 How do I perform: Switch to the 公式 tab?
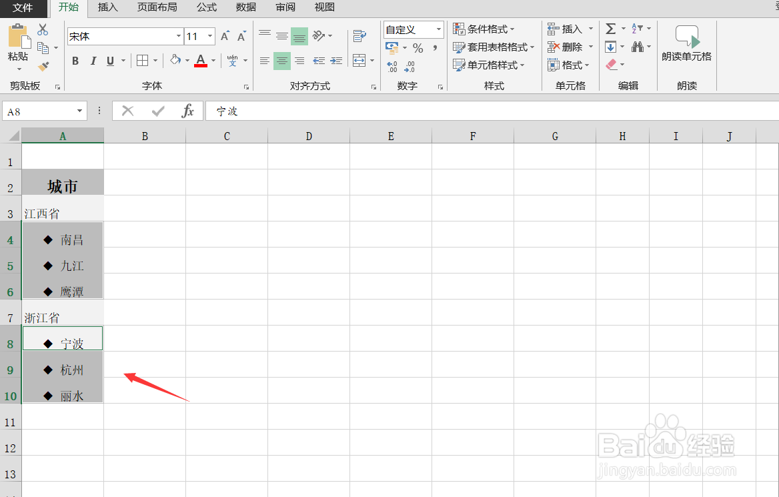(207, 7)
